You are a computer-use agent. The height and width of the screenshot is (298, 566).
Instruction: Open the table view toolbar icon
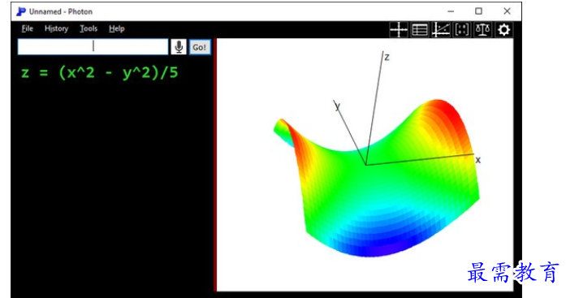pos(420,29)
